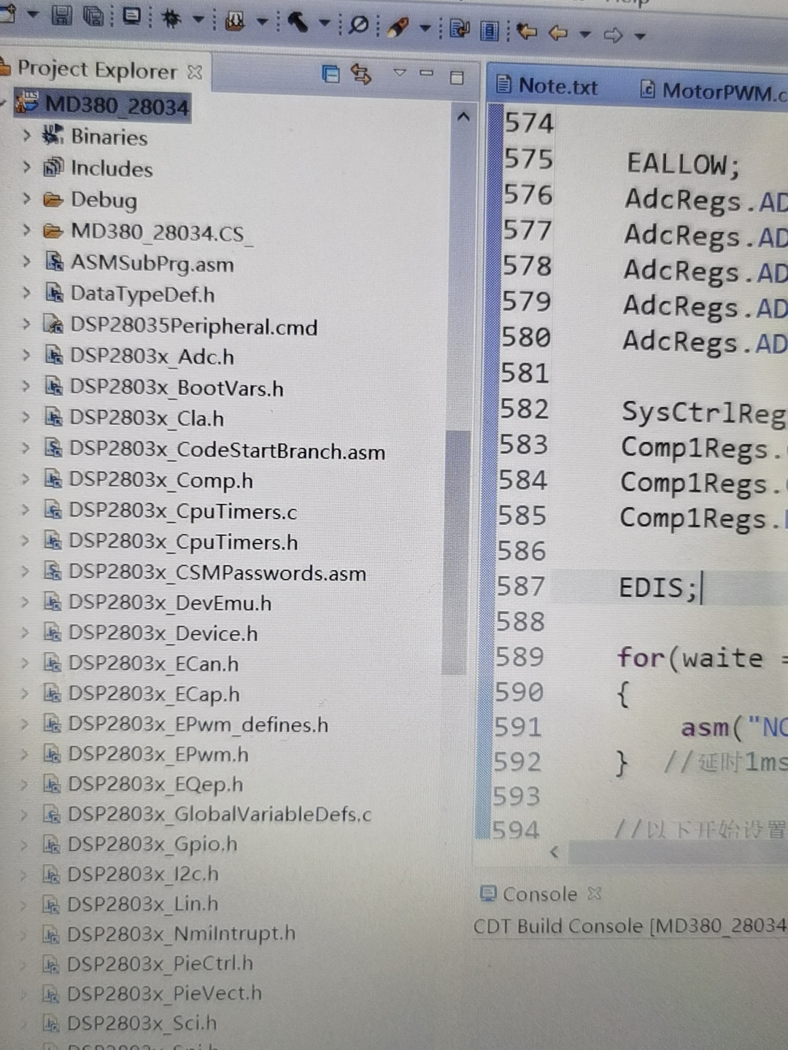Expand the Includes node

coord(27,167)
